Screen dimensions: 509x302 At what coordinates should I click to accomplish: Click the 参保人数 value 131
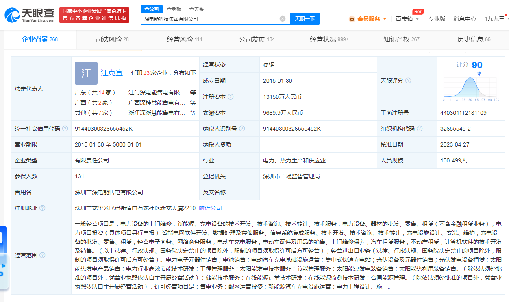(x=79, y=176)
